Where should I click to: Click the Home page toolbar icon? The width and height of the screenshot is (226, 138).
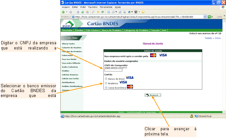pyautogui.click(x=87, y=12)
